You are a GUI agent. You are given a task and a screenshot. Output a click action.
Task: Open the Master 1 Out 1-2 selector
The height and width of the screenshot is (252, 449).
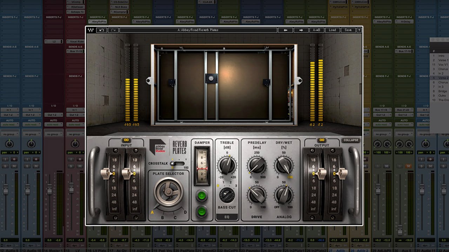click(53, 115)
